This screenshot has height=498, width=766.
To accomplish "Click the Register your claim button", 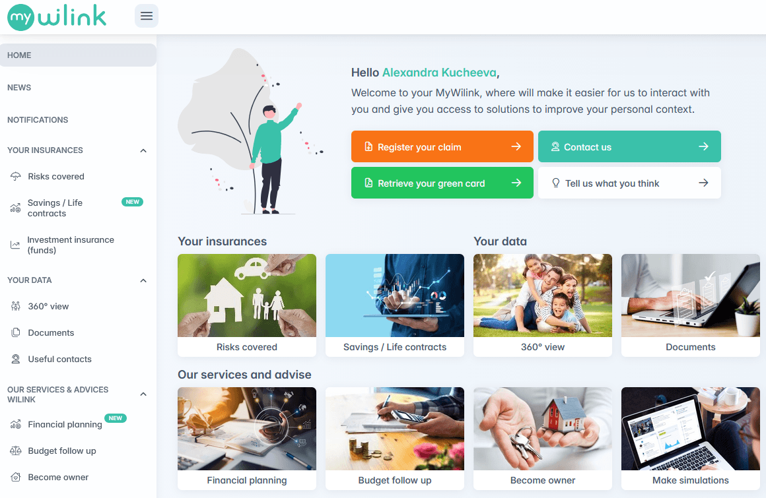I will tap(442, 146).
